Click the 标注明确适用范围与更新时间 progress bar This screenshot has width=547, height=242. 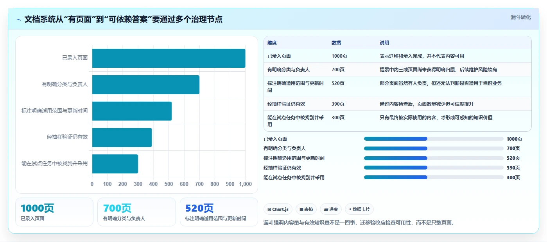434,158
